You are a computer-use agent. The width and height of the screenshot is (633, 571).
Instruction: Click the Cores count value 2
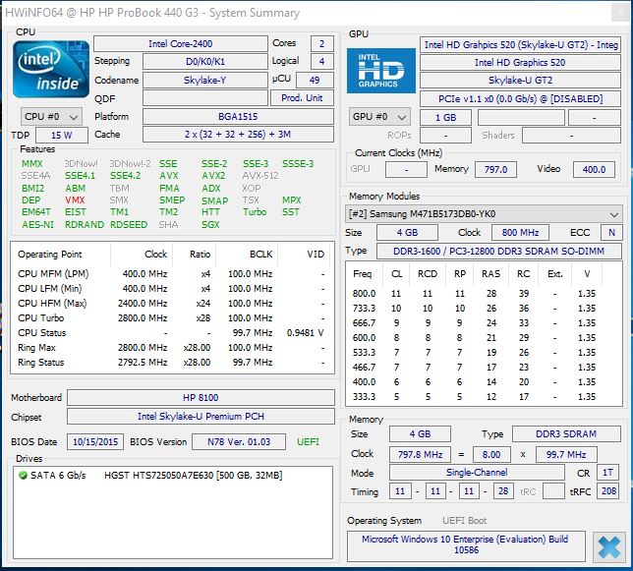[x=321, y=43]
